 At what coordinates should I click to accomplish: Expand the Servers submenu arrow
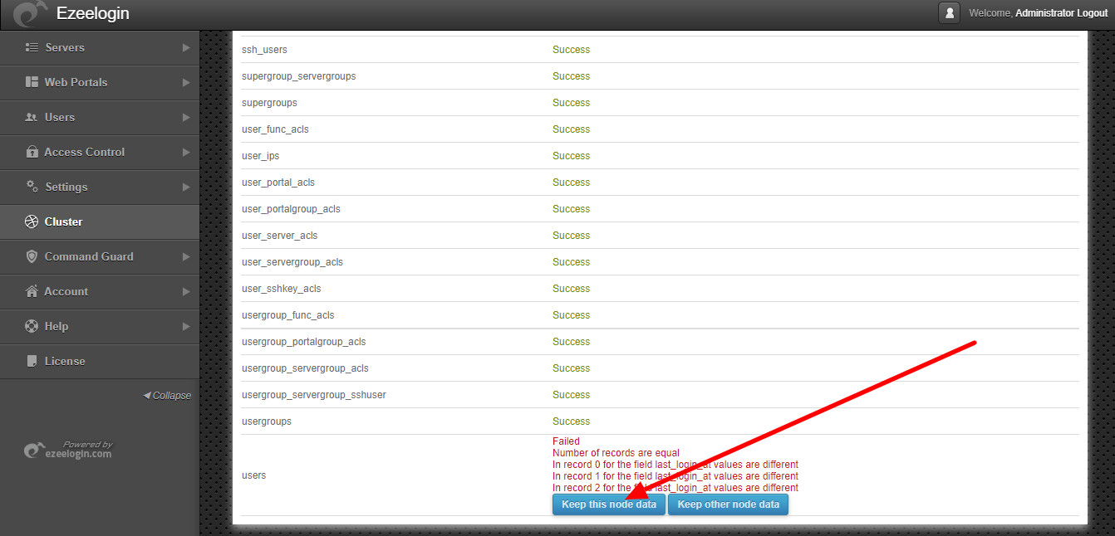pos(186,48)
